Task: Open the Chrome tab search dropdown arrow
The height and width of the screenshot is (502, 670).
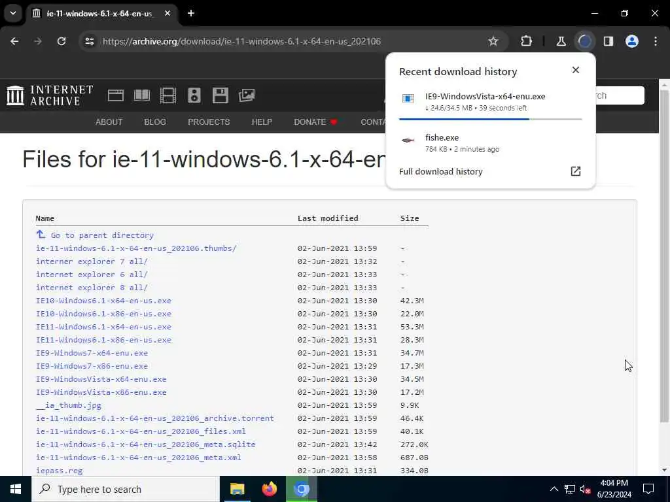Action: tap(13, 13)
